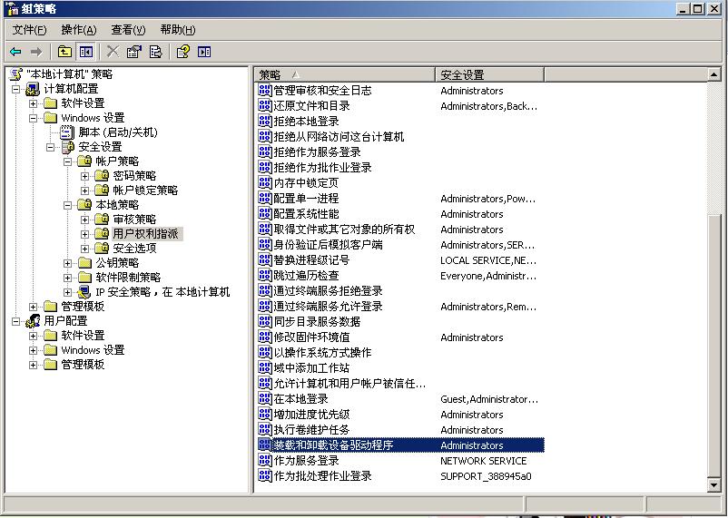Viewport: 728px width, 518px height.
Task: Click the policy icon beside 跳过遍历检查
Action: [x=265, y=275]
